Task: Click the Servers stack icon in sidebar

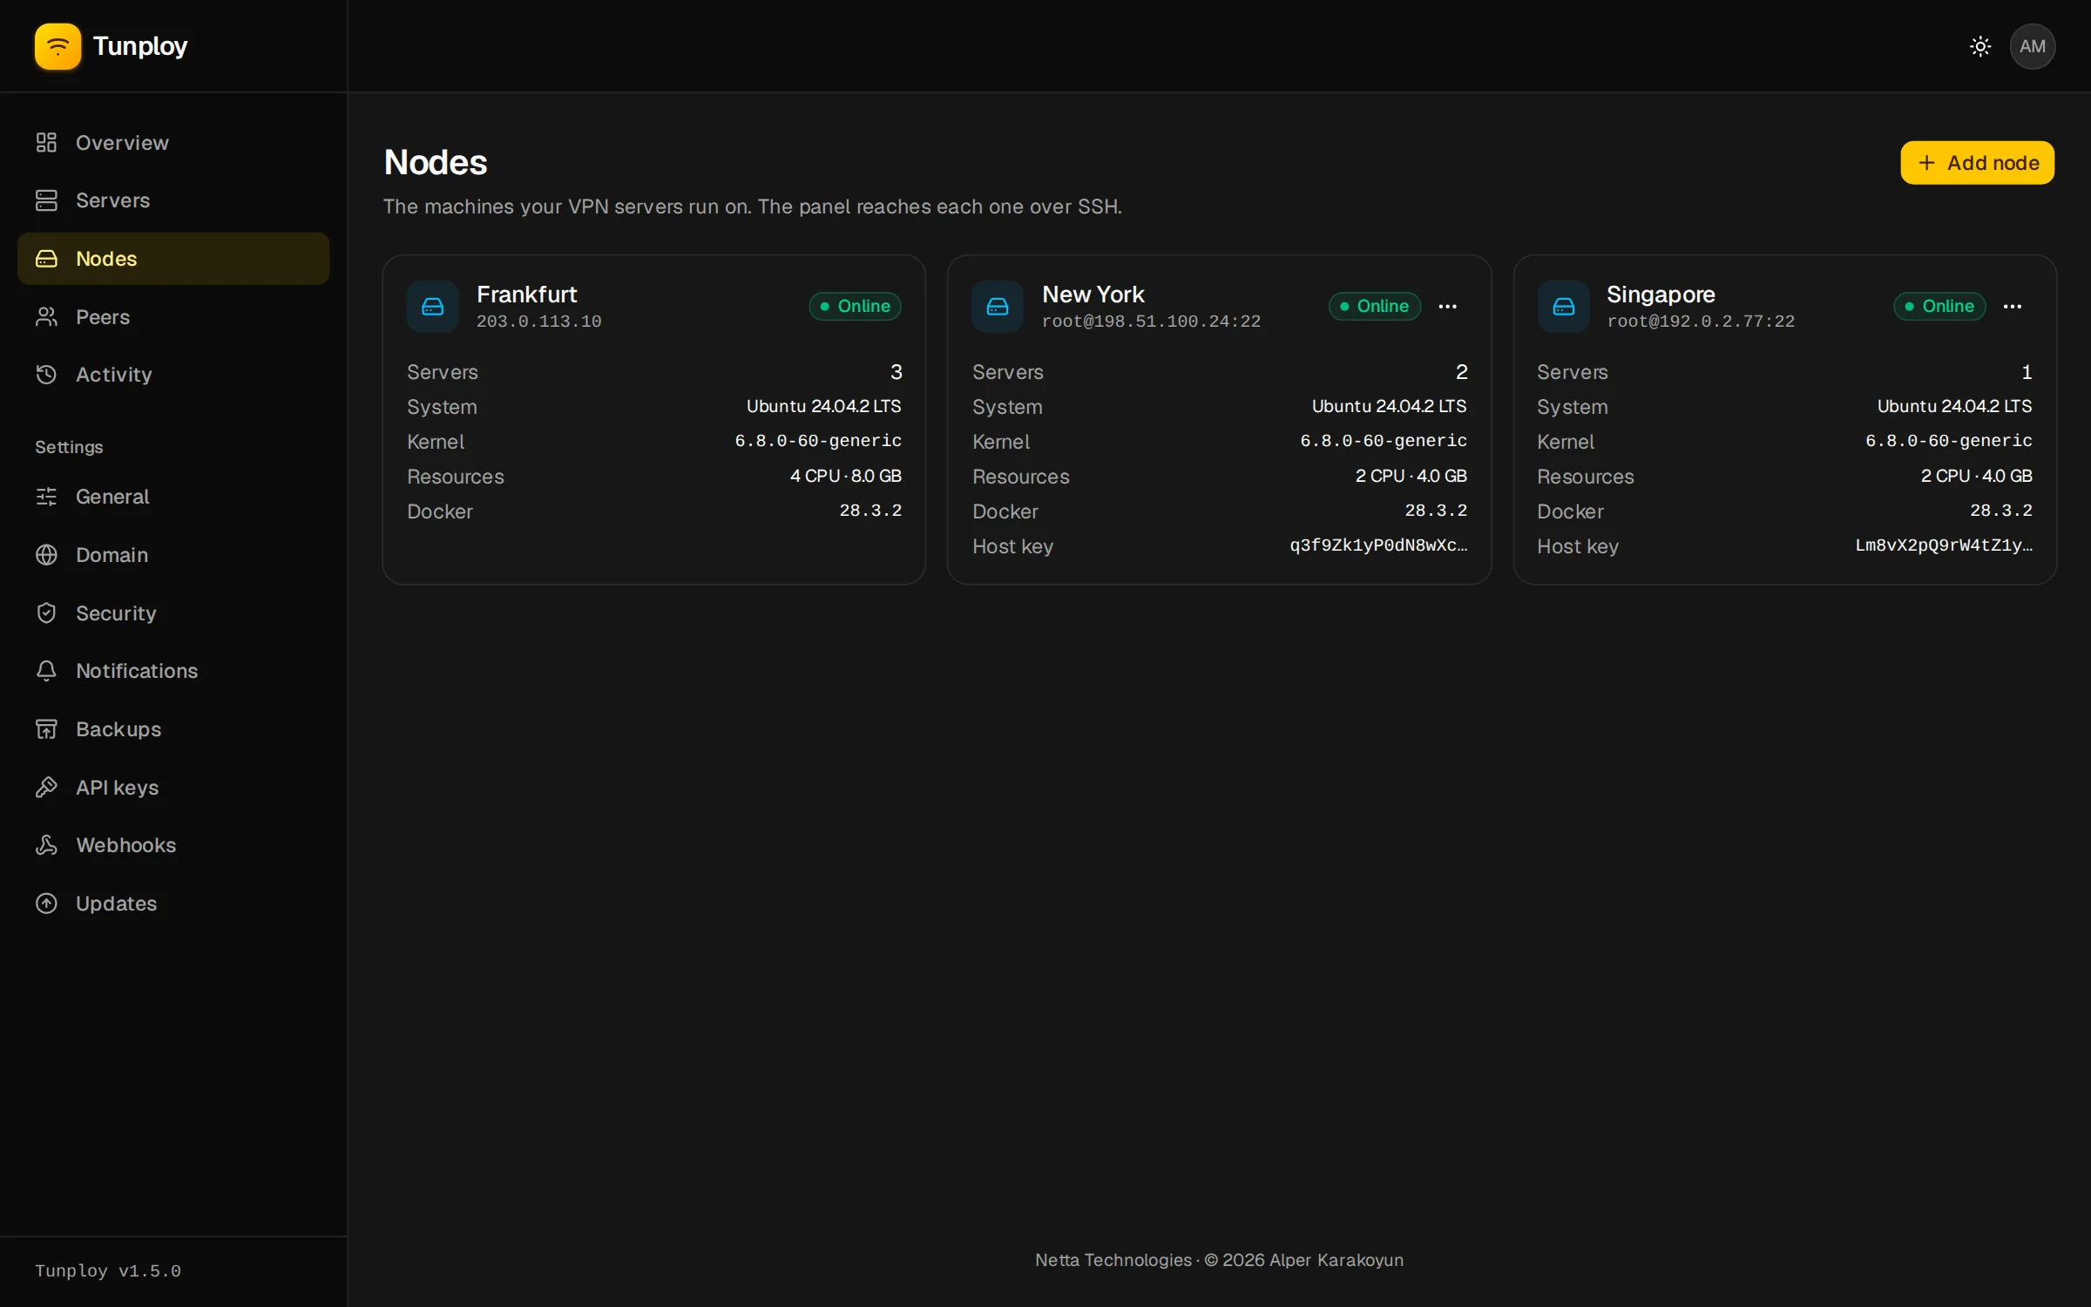Action: click(x=46, y=200)
